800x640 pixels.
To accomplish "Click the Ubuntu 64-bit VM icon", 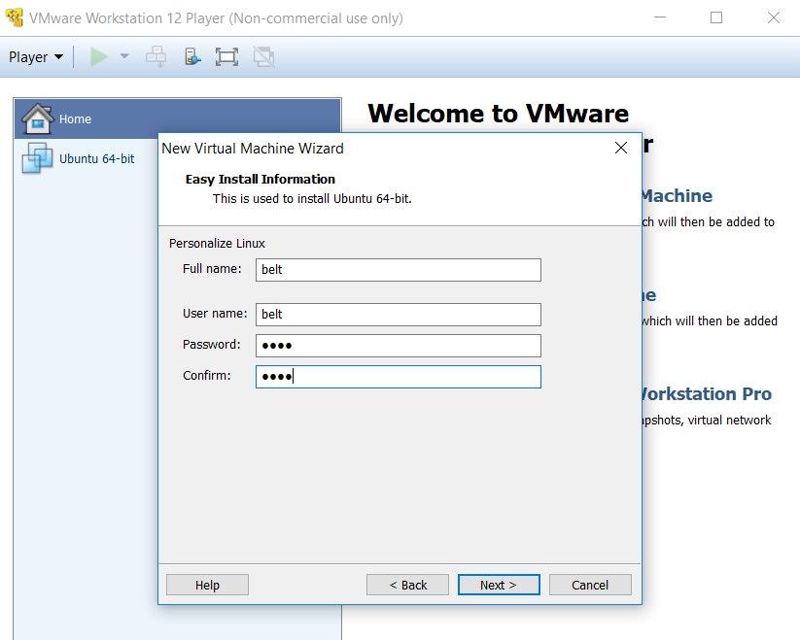I will coord(37,158).
